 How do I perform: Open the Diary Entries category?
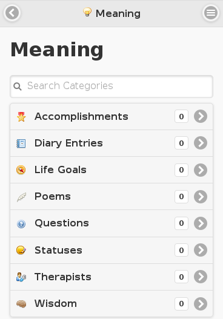coord(111,143)
